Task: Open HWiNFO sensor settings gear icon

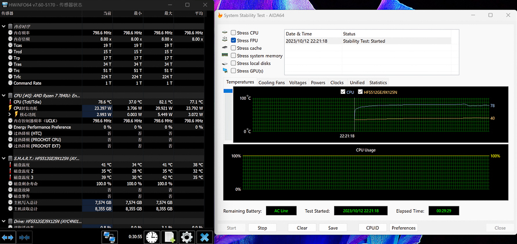Action: [x=187, y=237]
